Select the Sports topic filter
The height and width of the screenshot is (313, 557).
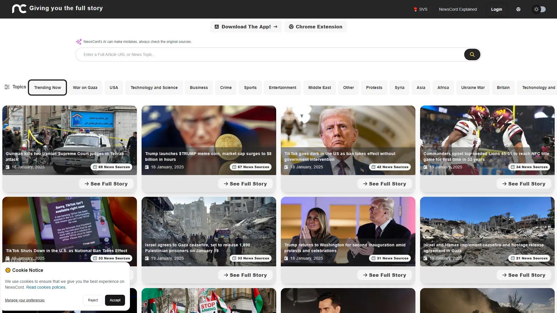pos(250,87)
